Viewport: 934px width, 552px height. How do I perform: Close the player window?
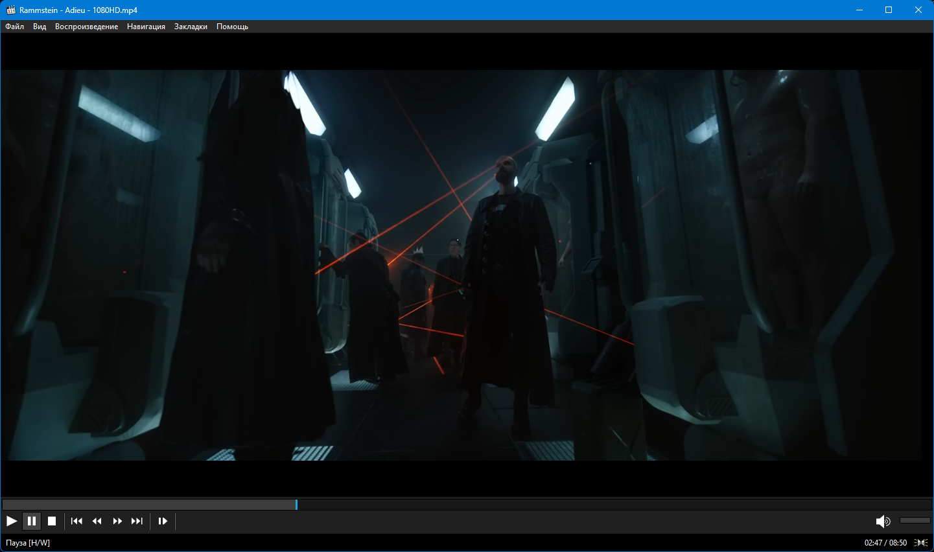coord(918,10)
